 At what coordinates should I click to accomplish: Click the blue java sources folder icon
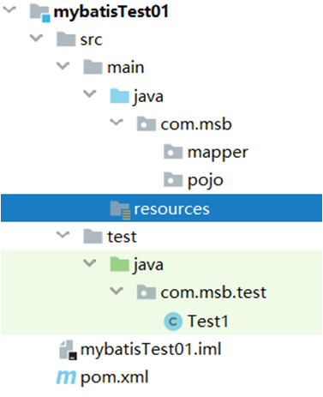[120, 96]
